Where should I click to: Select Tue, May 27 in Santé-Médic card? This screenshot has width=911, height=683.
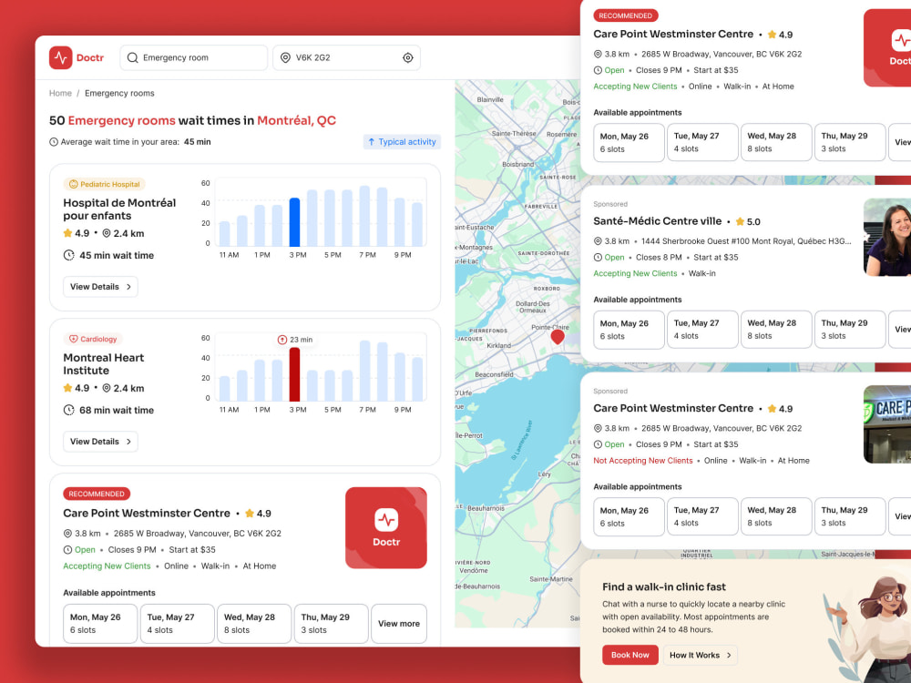click(702, 330)
